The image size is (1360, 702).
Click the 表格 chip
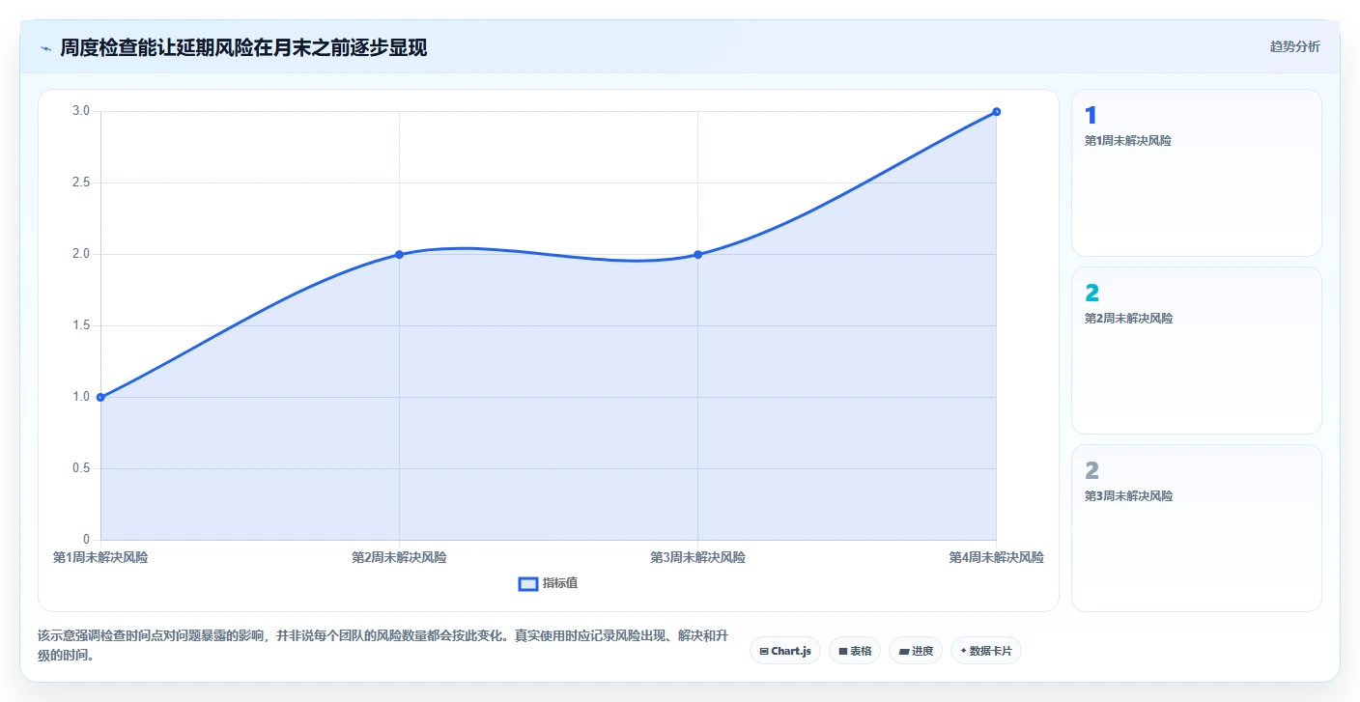tap(855, 651)
